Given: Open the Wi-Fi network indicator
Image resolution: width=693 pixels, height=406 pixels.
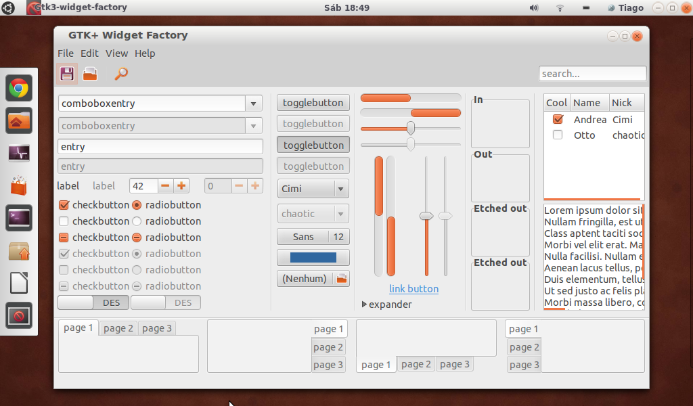Looking at the screenshot, I should 560,7.
